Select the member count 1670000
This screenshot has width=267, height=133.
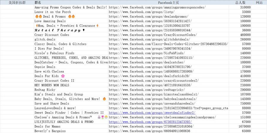point(240,126)
